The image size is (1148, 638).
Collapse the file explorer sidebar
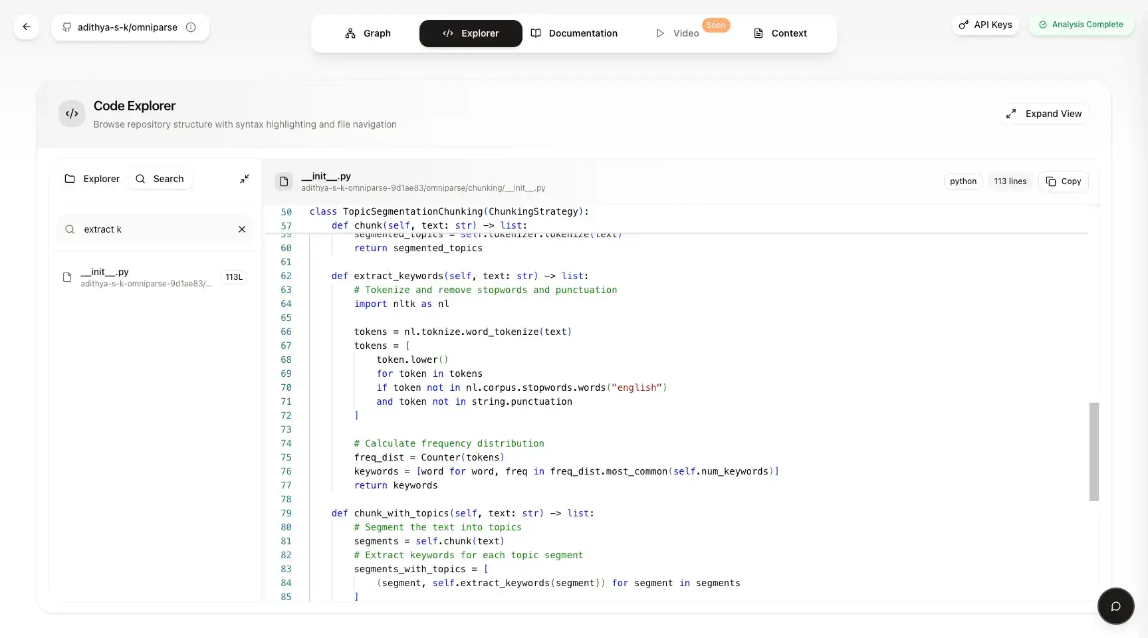[x=244, y=179]
